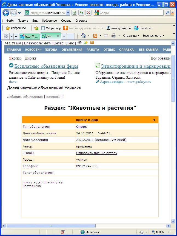Click the Add to Favorites Bar star icon

pyautogui.click(x=36, y=28)
